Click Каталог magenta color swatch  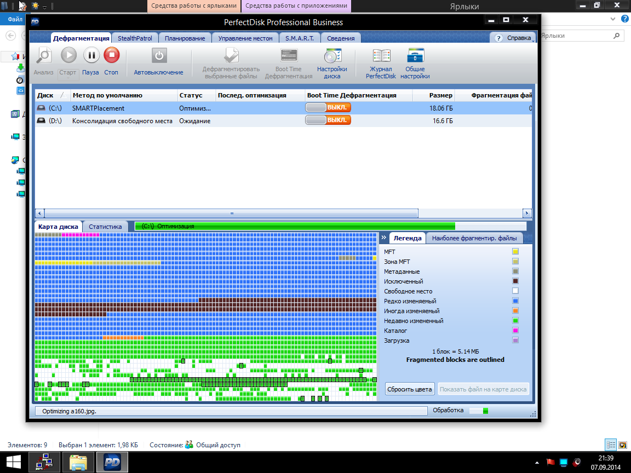pos(515,330)
